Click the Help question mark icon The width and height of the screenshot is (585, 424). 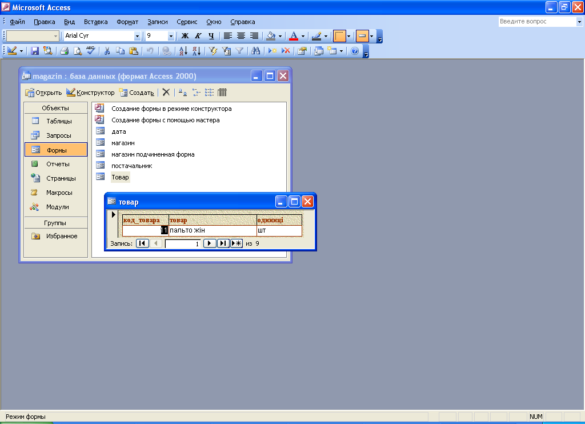tap(355, 51)
